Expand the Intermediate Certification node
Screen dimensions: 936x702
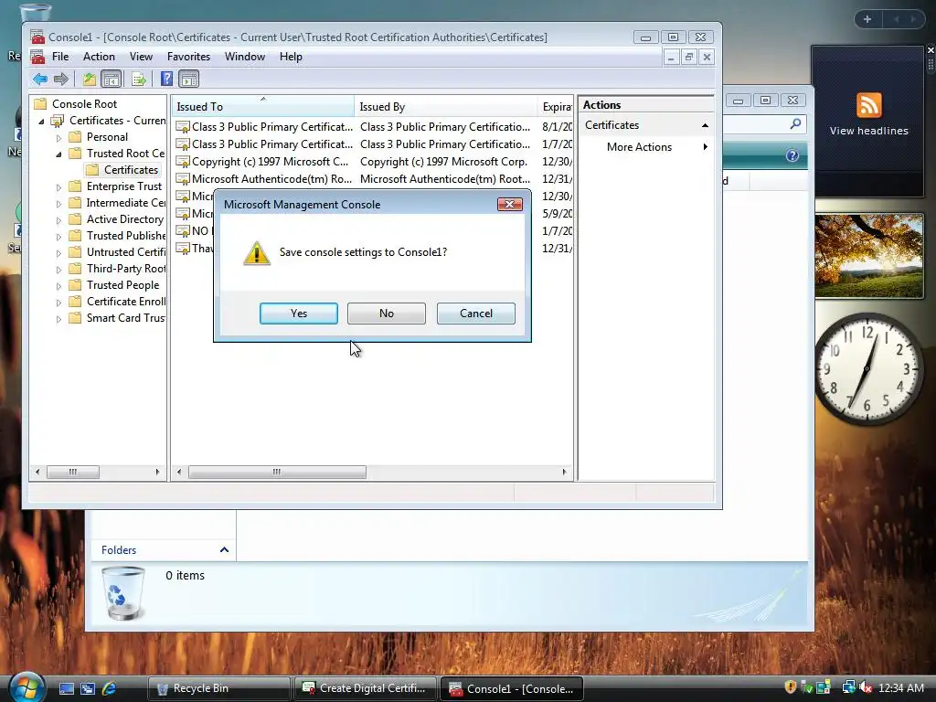[58, 204]
